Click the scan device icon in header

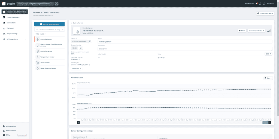click(56, 4)
